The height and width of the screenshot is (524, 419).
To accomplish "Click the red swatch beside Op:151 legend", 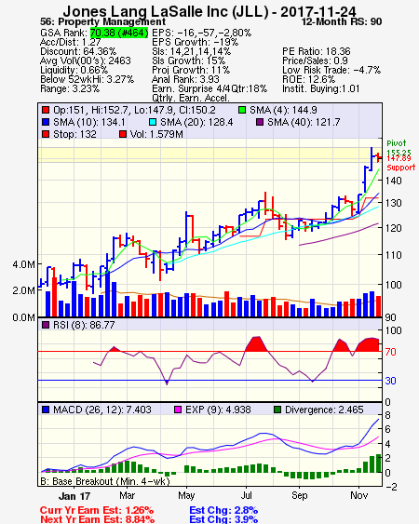I will [46, 110].
